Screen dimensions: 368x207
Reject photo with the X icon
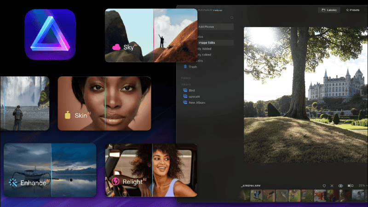click(x=332, y=185)
